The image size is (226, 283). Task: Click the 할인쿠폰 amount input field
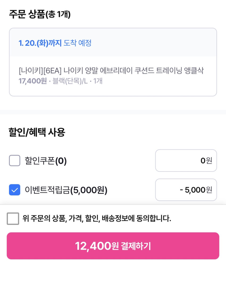click(186, 161)
